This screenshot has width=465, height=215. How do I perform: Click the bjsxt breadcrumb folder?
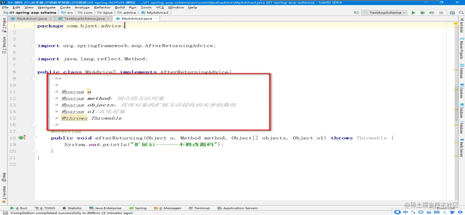105,13
